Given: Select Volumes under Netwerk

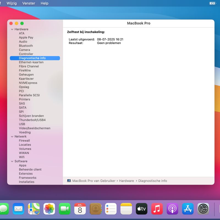Looking at the screenshot, I should (25, 149).
